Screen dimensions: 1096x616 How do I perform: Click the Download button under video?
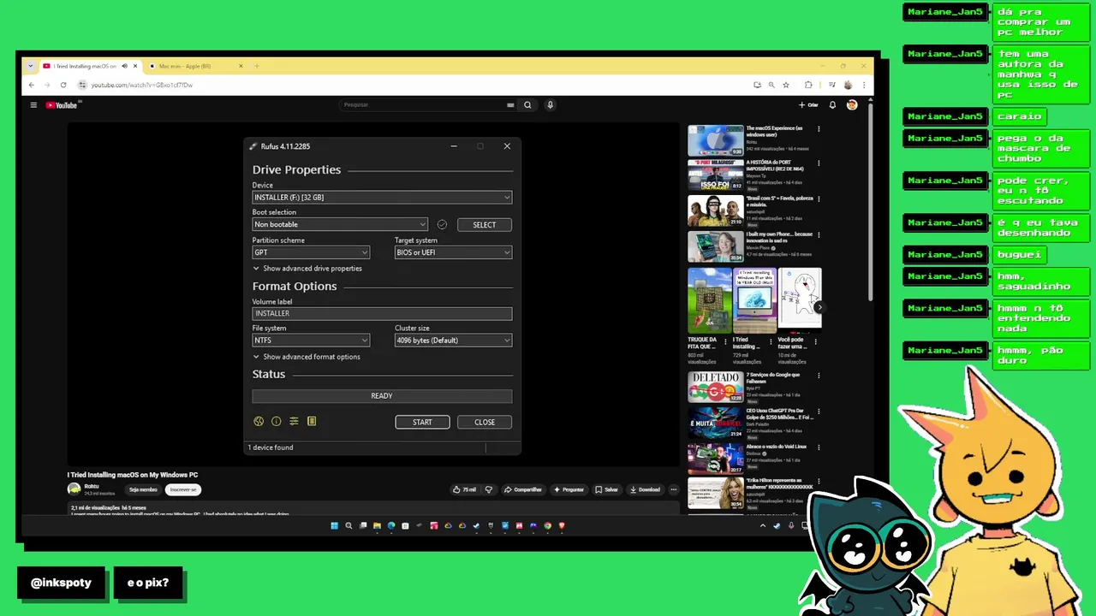(646, 489)
